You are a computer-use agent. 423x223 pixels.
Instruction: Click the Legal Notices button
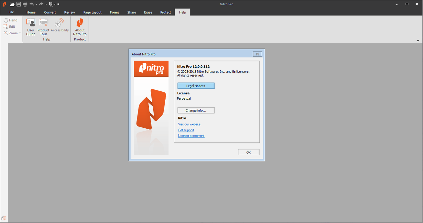point(196,86)
